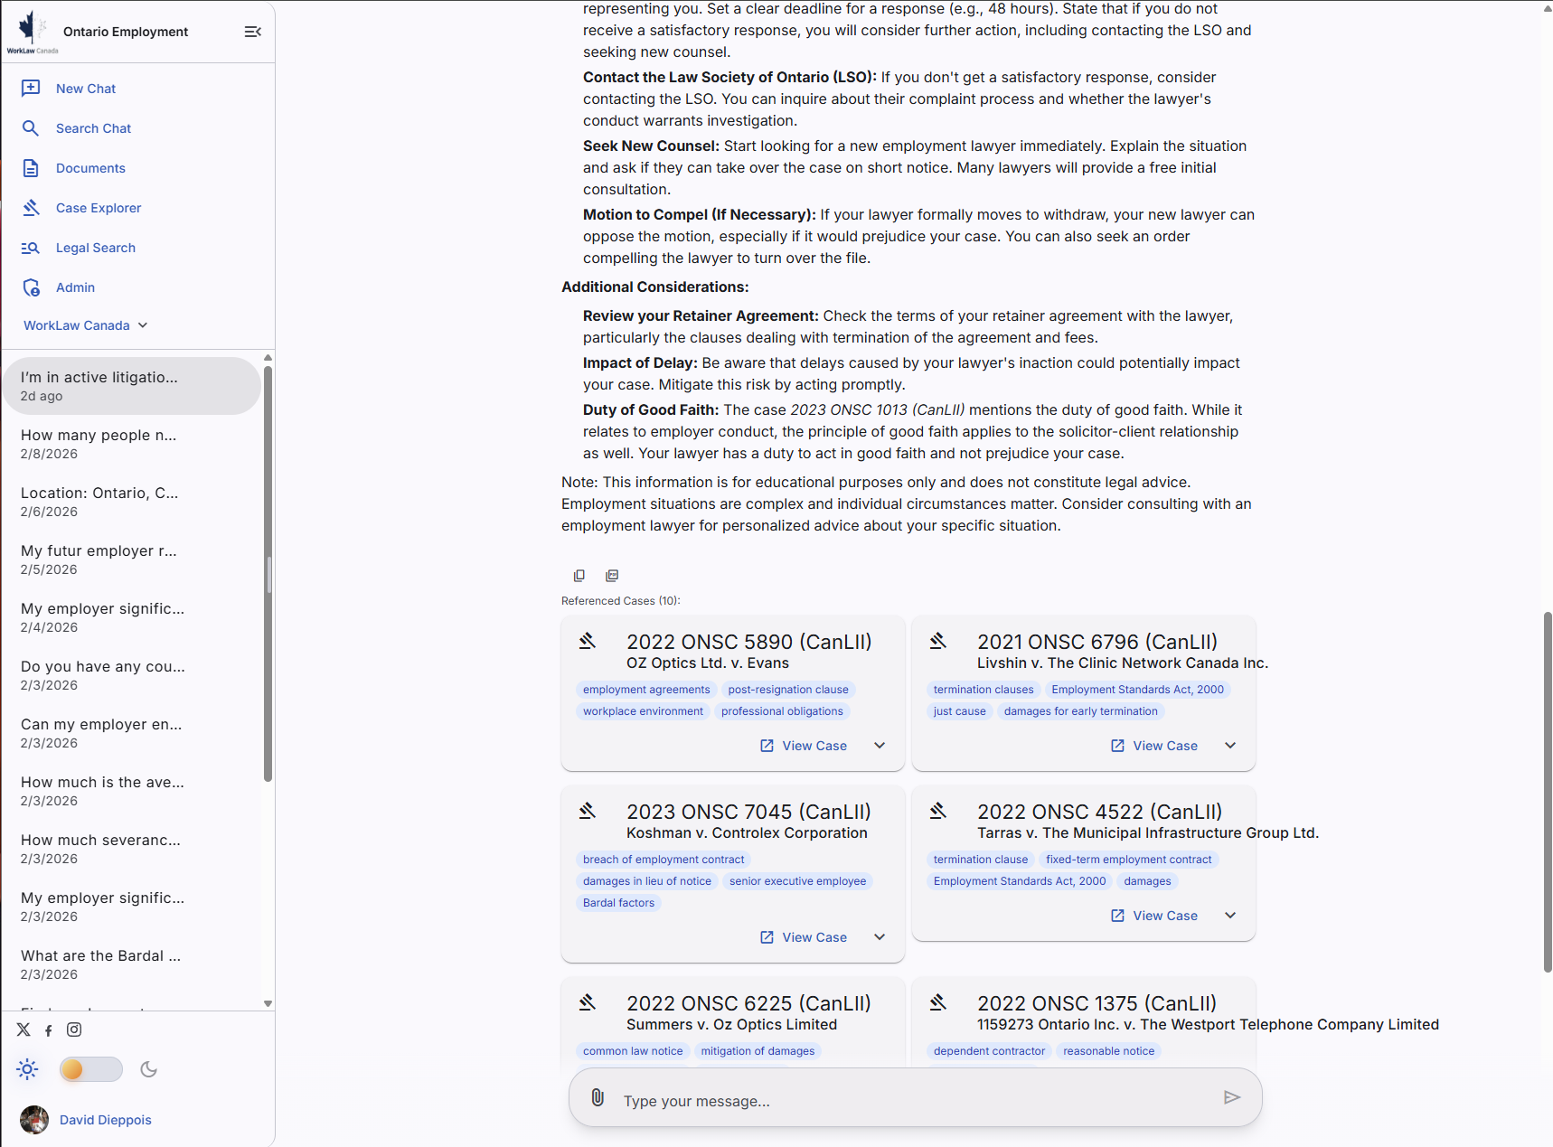Export the response as PDF

[612, 575]
